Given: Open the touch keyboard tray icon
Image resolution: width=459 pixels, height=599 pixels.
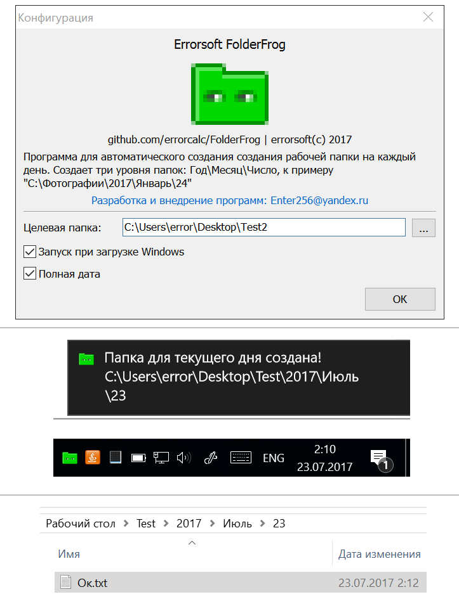Looking at the screenshot, I should (x=241, y=458).
